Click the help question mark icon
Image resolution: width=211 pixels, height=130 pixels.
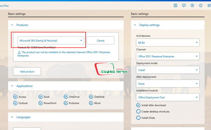click(192, 5)
